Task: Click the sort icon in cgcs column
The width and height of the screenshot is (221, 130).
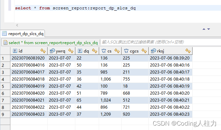Action: pyautogui.click(x=144, y=51)
